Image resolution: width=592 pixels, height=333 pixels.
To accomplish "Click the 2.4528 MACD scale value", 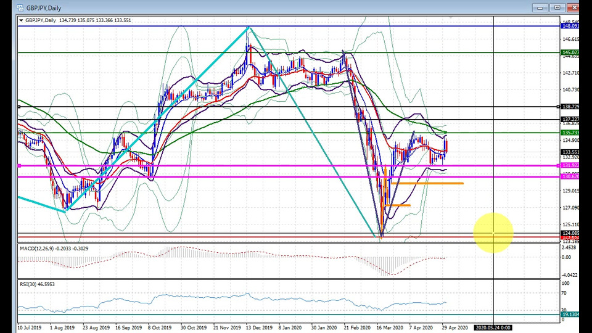I will coord(569,248).
